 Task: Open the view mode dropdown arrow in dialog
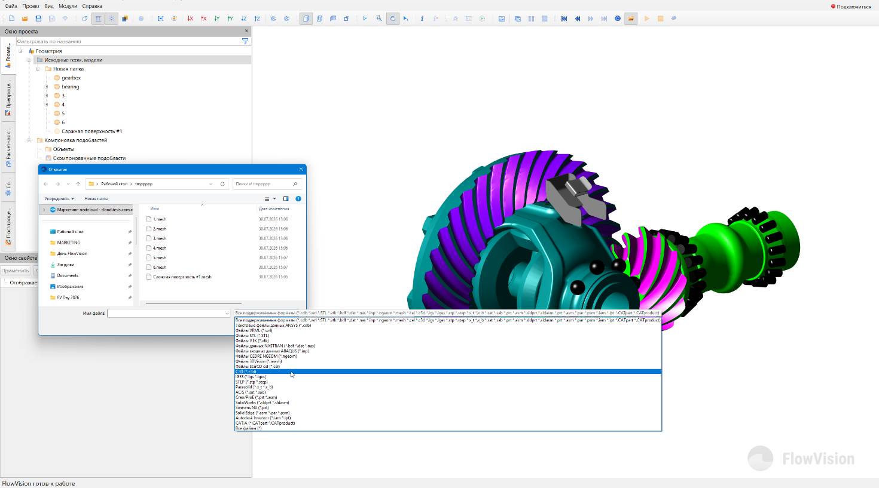tap(274, 199)
